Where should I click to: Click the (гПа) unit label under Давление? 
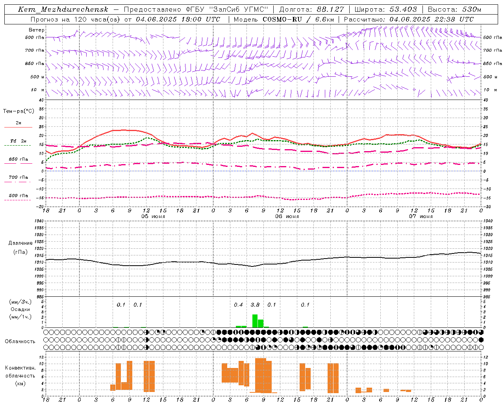point(20,252)
